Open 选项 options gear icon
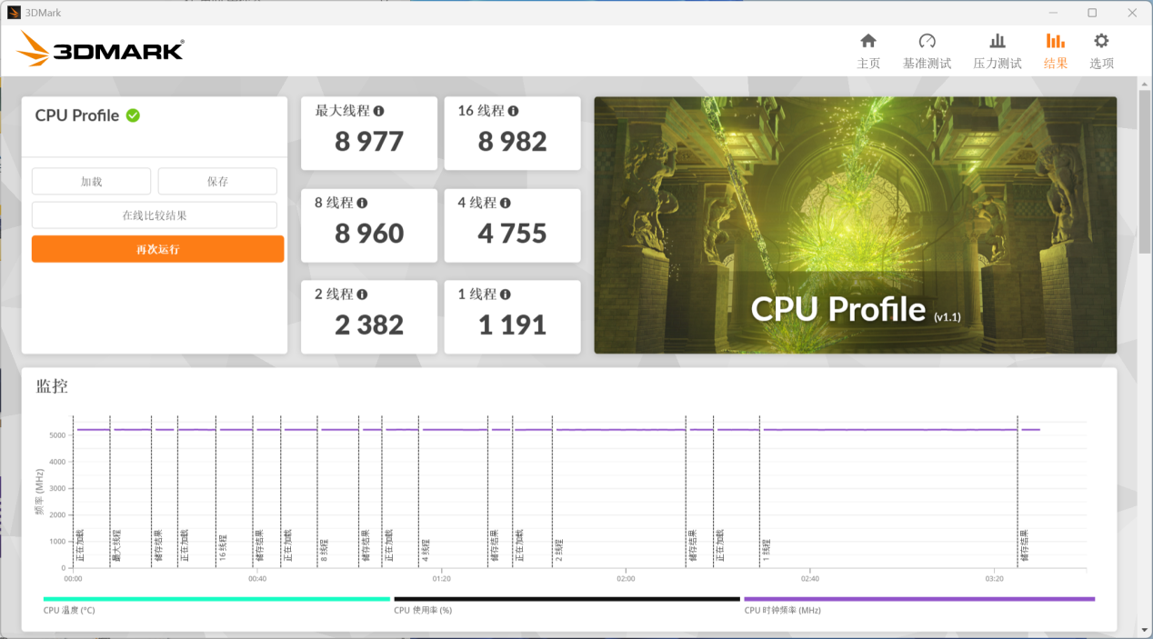The width and height of the screenshot is (1153, 639). point(1101,42)
